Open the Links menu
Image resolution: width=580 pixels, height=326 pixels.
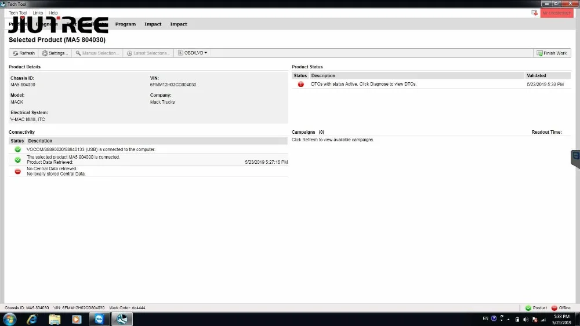(x=38, y=13)
